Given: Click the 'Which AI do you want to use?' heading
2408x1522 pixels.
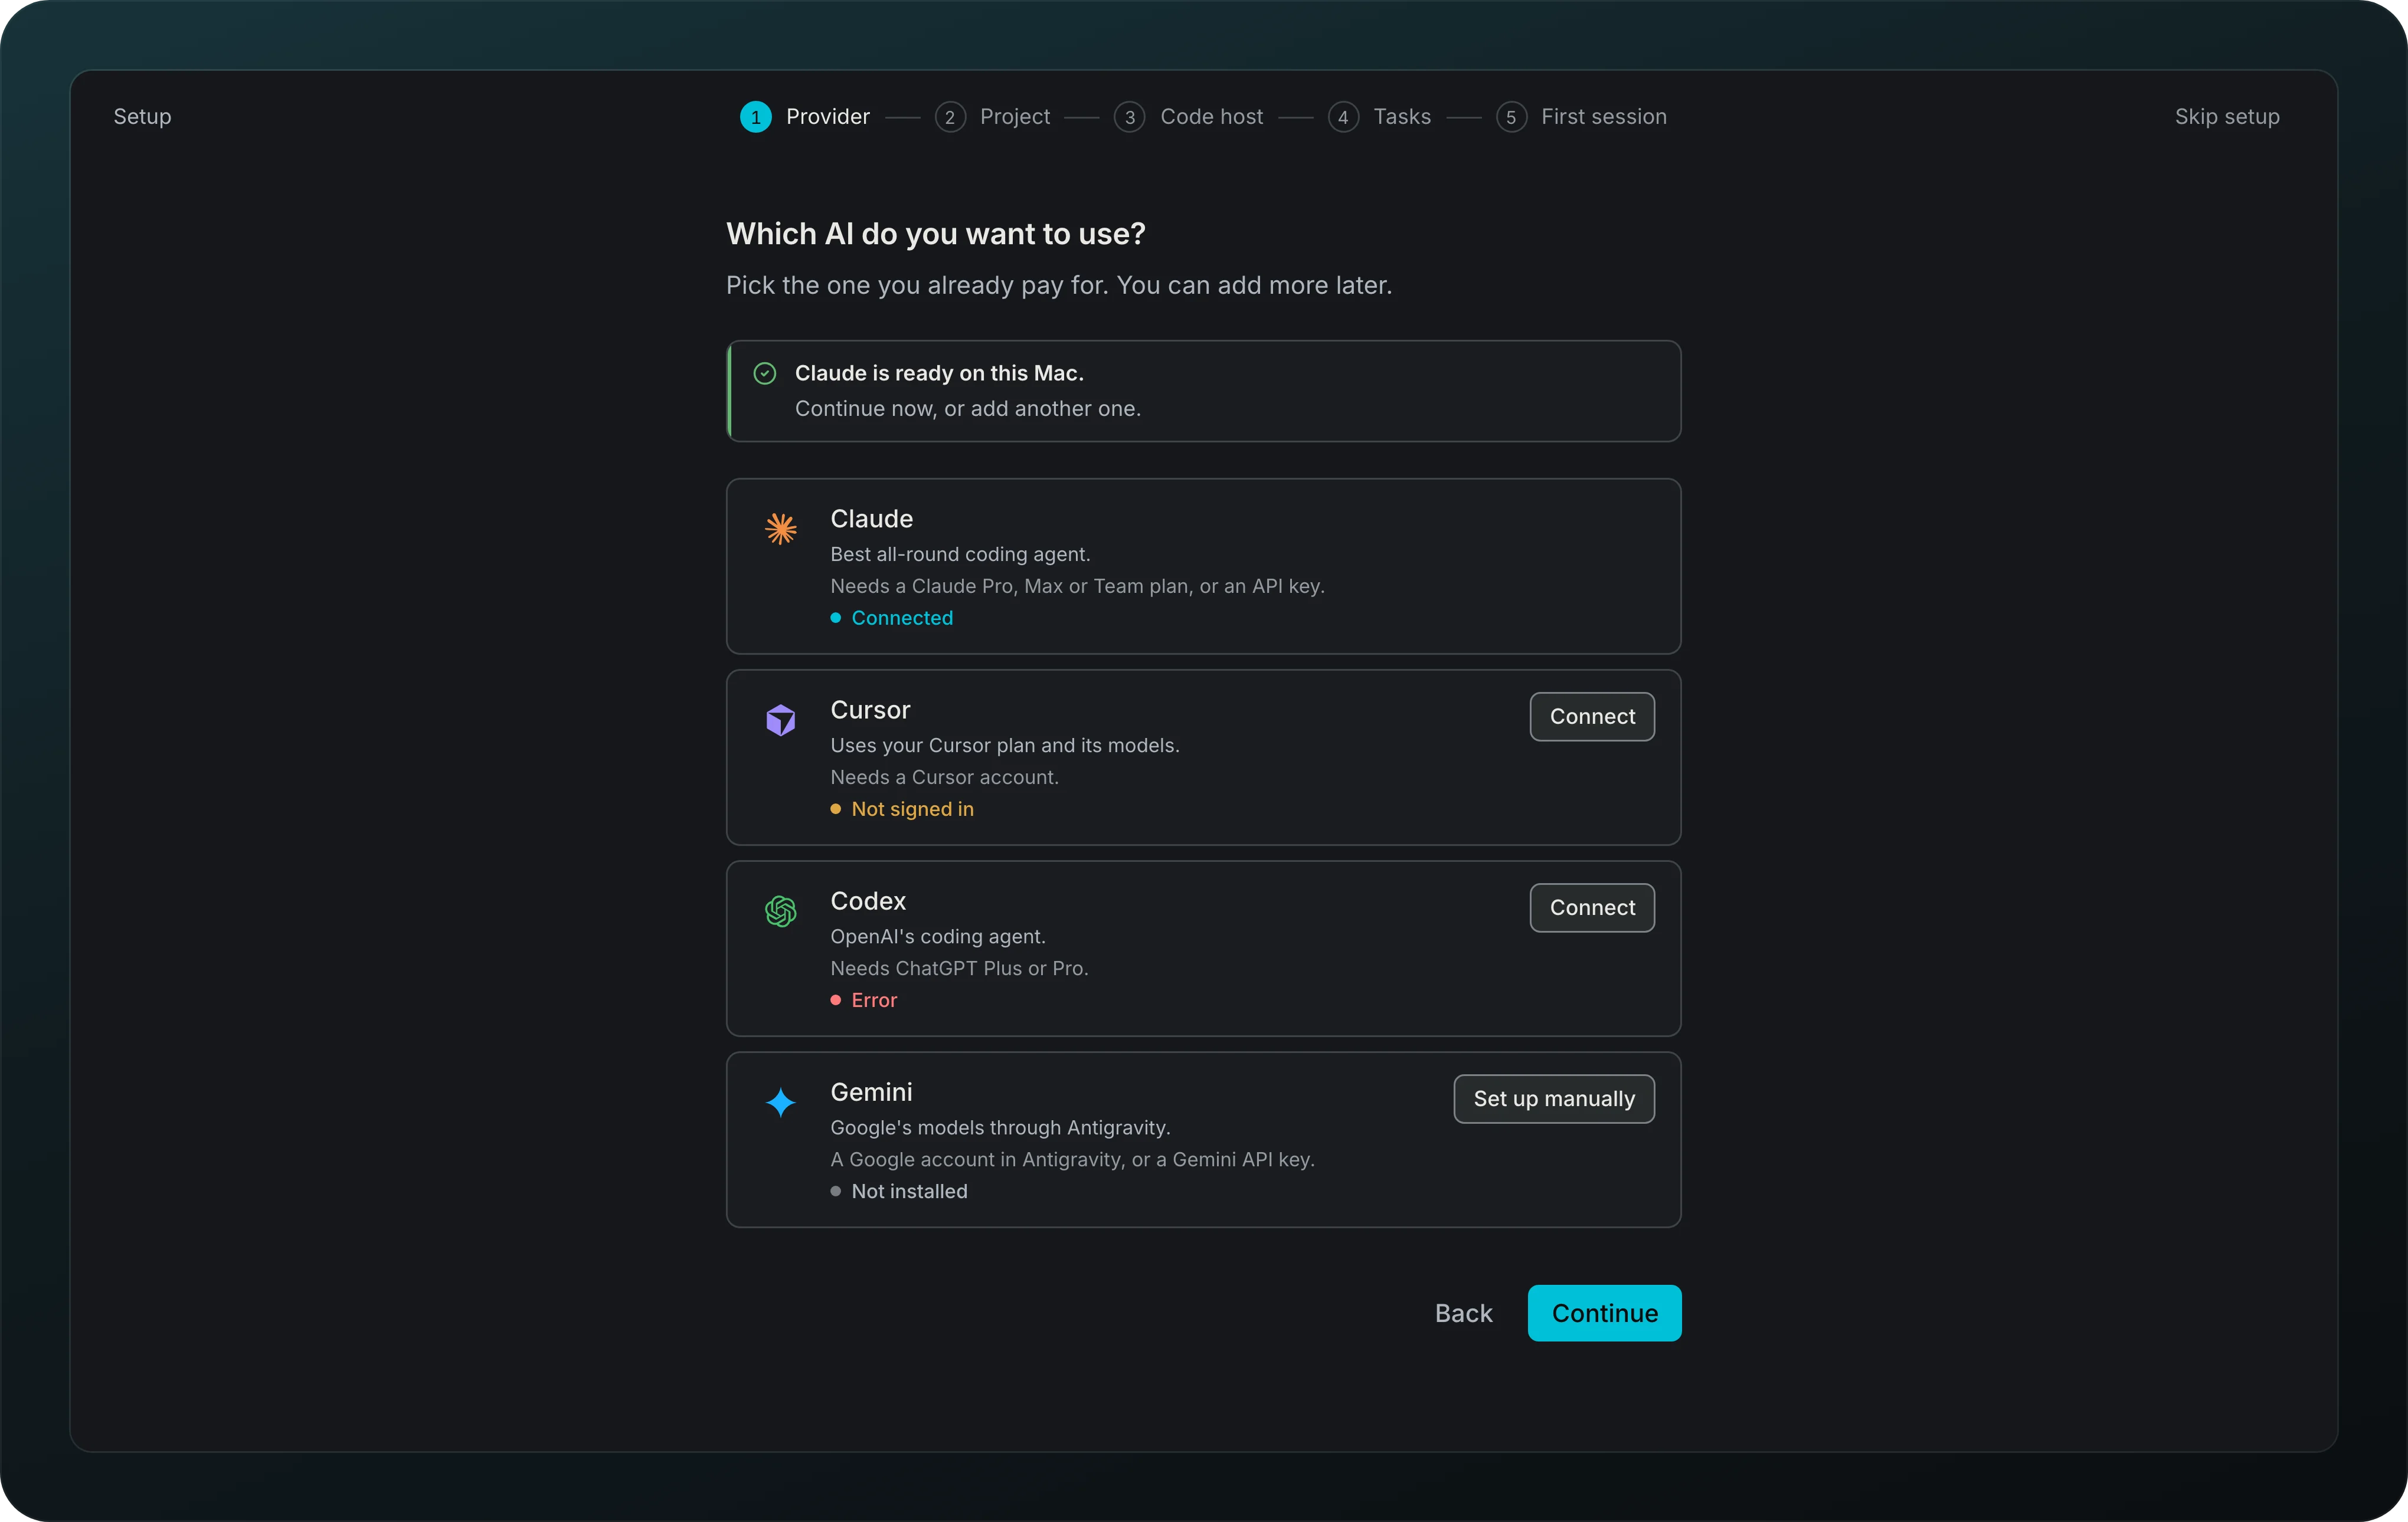Looking at the screenshot, I should (x=935, y=234).
